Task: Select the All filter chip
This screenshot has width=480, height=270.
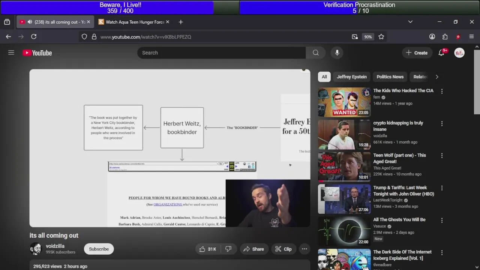Action: [x=324, y=77]
